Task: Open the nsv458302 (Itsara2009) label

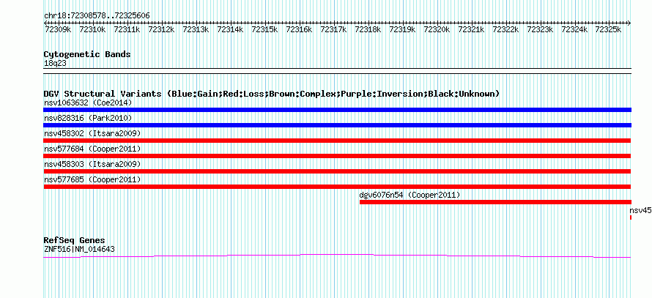Action: (92, 134)
